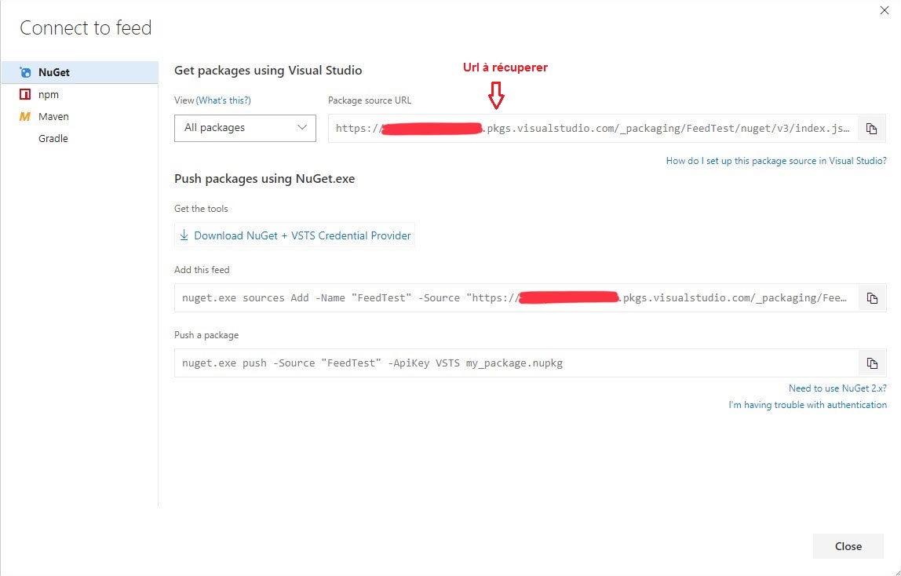
Task: Click Download NuGet + VSTS Credential Provider link
Action: (302, 235)
